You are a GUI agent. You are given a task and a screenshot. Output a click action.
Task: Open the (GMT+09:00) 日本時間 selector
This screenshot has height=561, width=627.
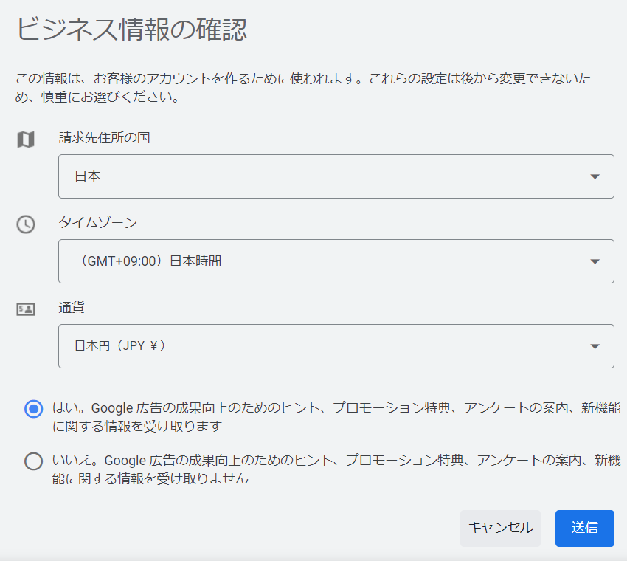coord(336,261)
